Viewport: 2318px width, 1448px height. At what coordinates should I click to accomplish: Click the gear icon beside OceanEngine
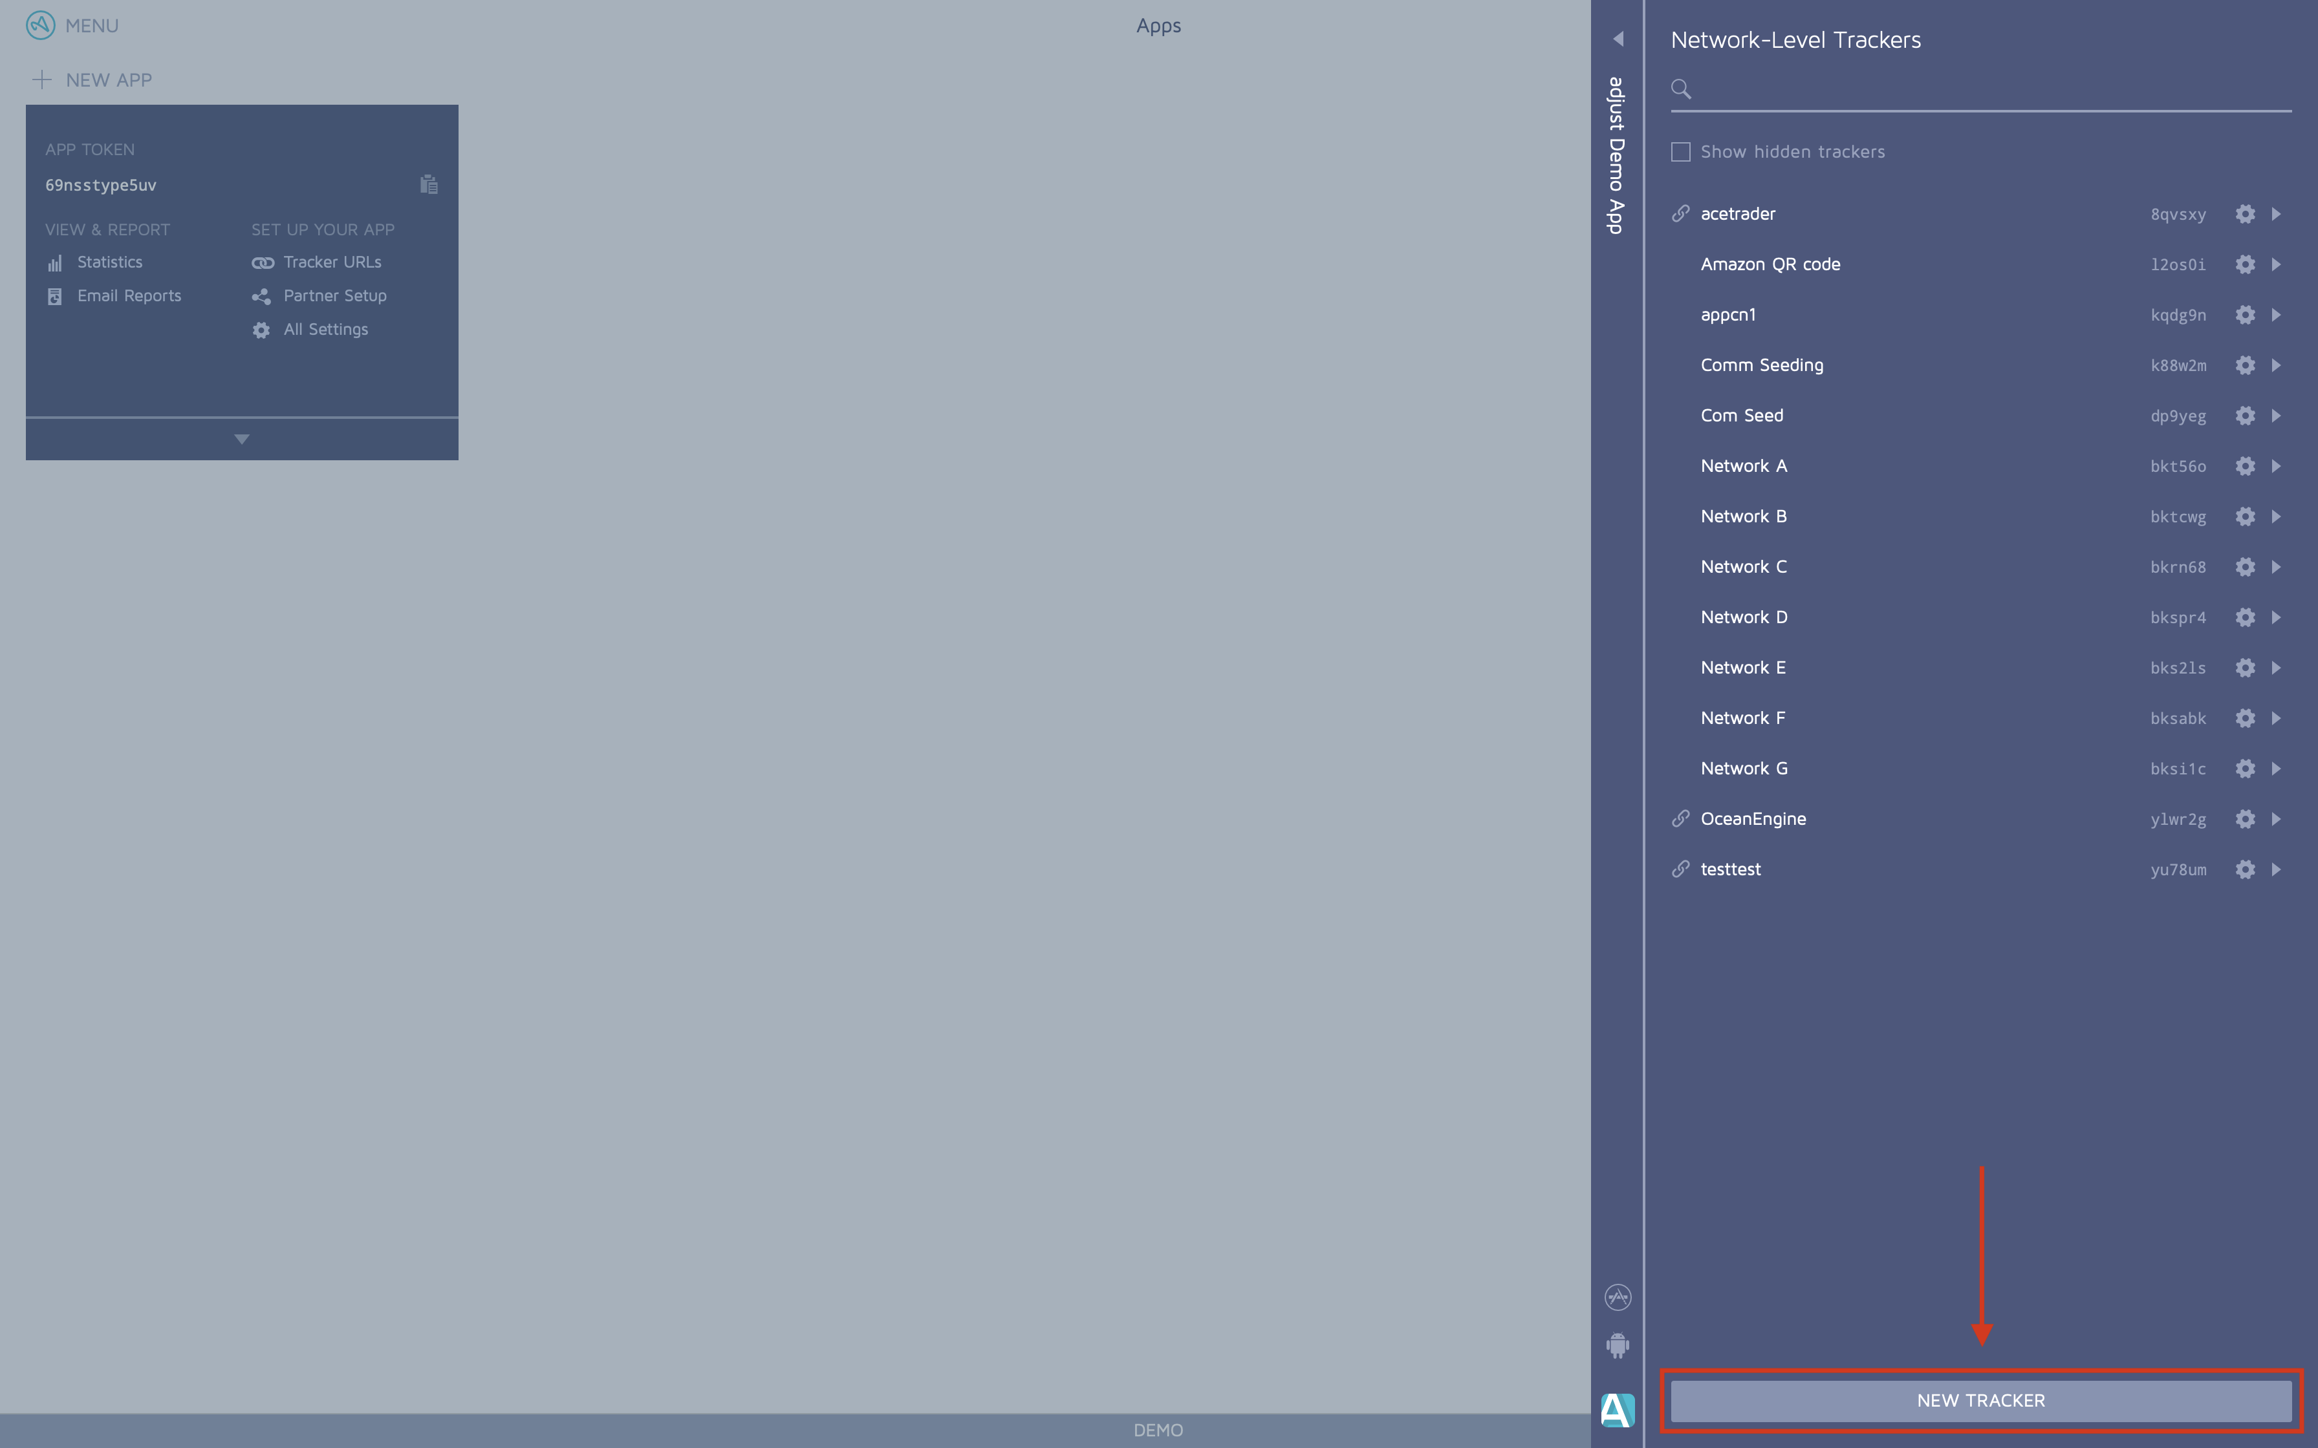2244,819
